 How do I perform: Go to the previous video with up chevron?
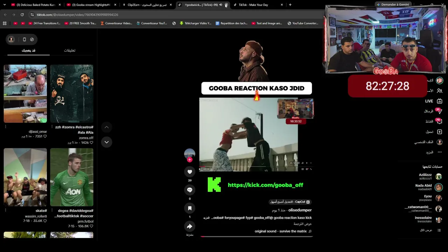coord(106,127)
